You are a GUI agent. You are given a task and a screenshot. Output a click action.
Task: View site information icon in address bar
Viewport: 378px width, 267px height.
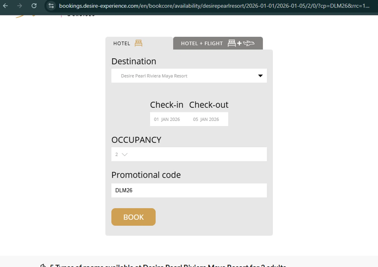click(51, 6)
